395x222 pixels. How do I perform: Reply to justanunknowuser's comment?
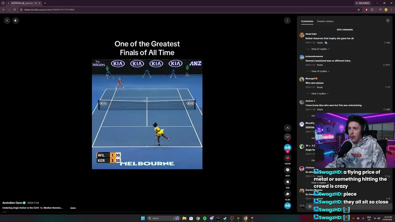click(320, 65)
